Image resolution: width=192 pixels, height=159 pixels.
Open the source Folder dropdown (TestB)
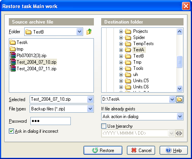pyautogui.click(x=79, y=32)
